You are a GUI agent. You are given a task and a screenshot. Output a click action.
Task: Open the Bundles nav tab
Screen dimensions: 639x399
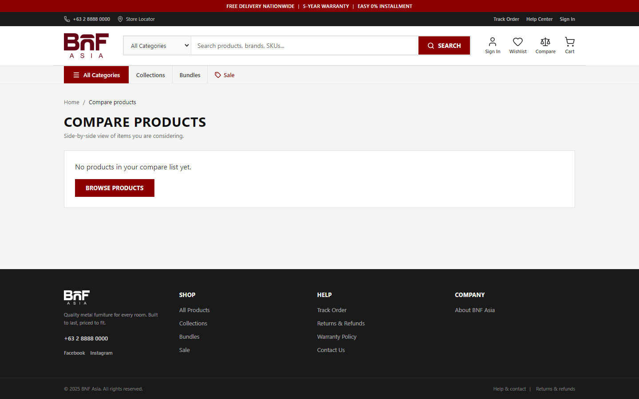190,75
